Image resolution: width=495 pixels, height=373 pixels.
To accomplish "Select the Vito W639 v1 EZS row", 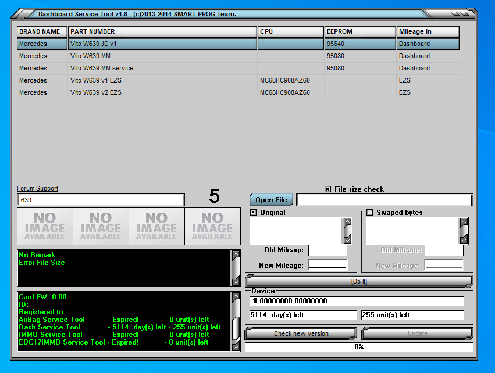I will point(238,80).
